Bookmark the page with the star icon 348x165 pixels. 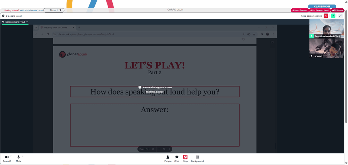point(254,34)
